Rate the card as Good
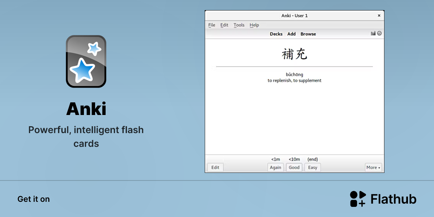Viewport: 434px width, 217px height. point(294,167)
